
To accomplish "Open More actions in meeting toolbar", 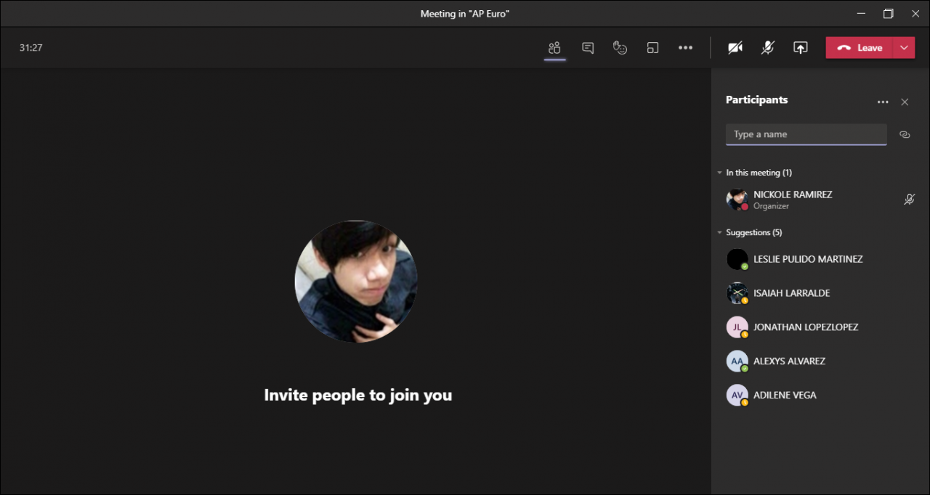I will (685, 48).
